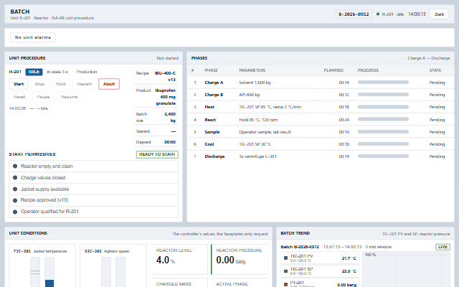Select the Discharge phase row name
The image size is (459, 287).
[214, 156]
